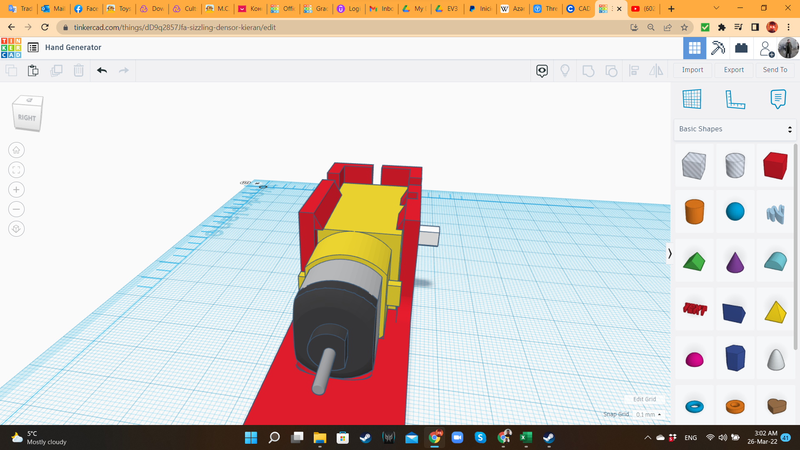Viewport: 800px width, 450px height.
Task: Open the Notes tool
Action: click(778, 99)
